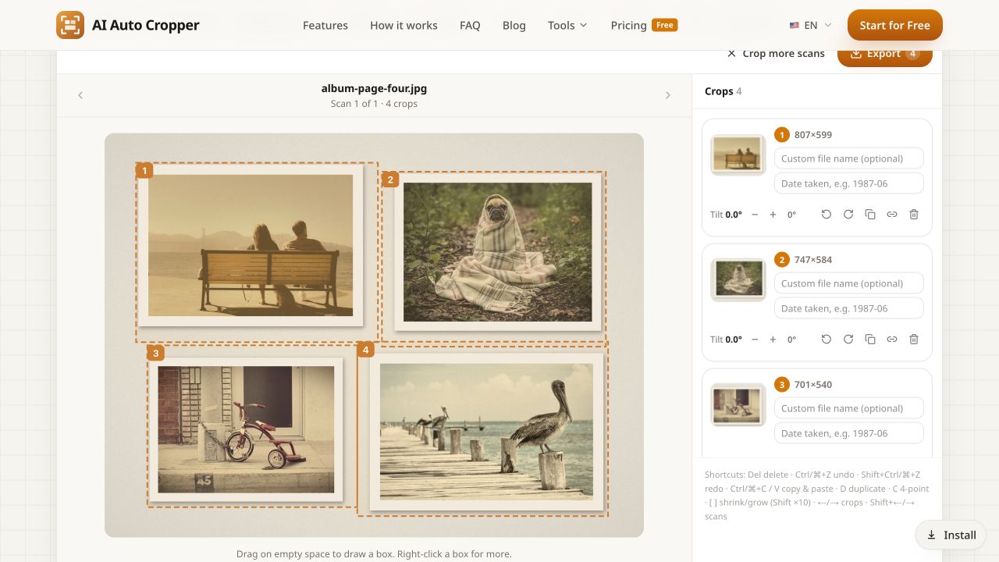
Task: Click crop 2 custom file name field
Action: (848, 283)
